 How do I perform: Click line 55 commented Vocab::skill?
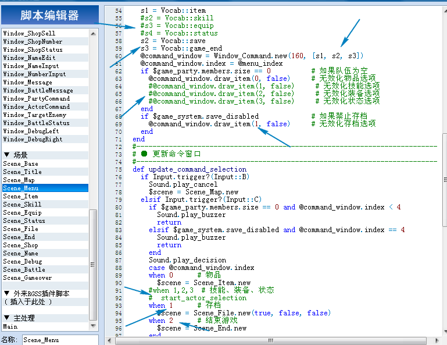click(177, 18)
